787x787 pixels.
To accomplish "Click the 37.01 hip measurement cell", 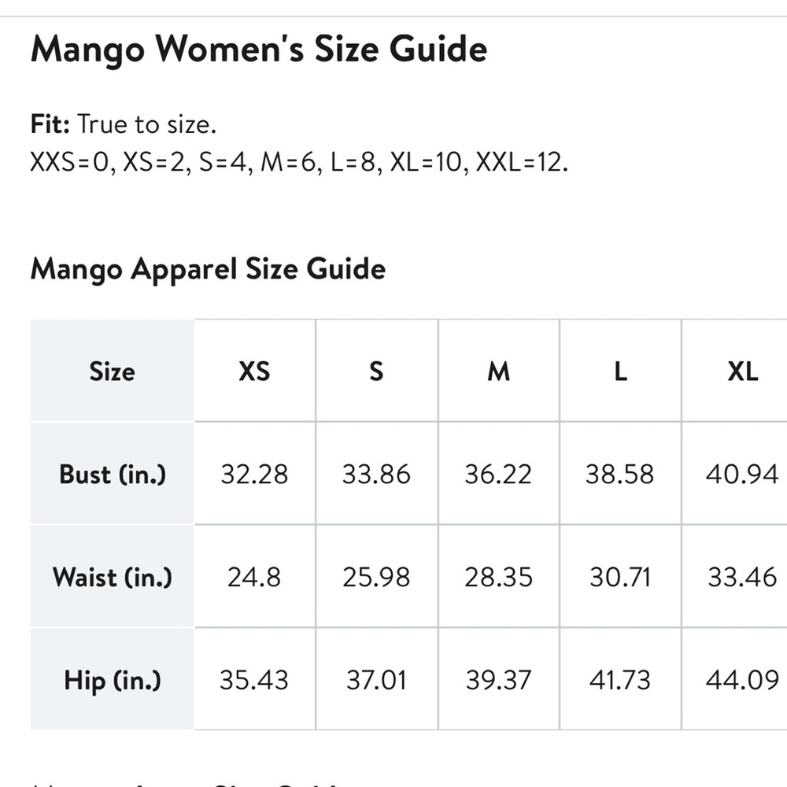I will [376, 679].
